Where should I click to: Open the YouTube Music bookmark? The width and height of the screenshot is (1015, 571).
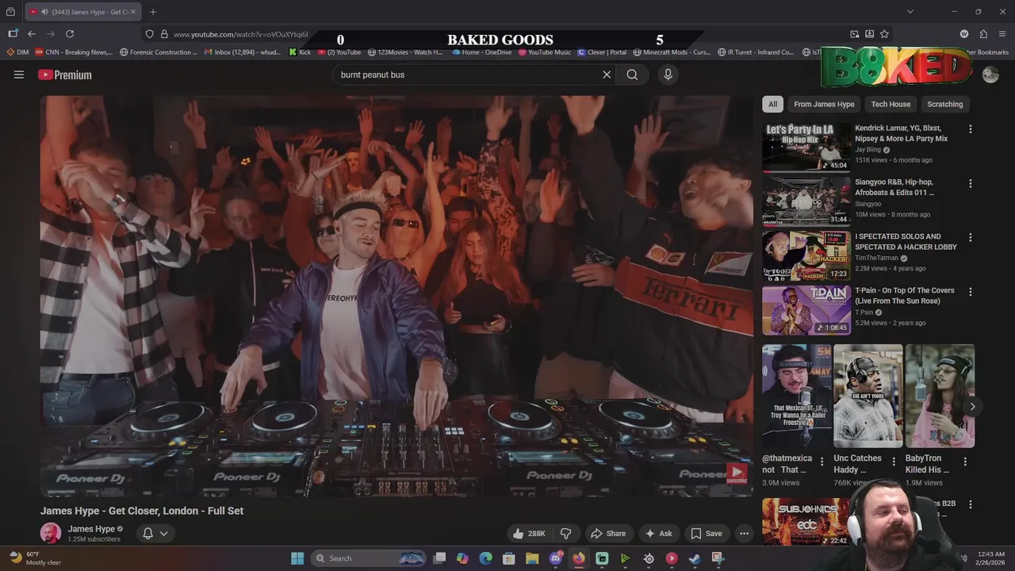pos(545,52)
